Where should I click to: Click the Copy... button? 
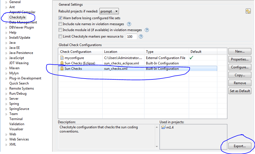[240, 75]
